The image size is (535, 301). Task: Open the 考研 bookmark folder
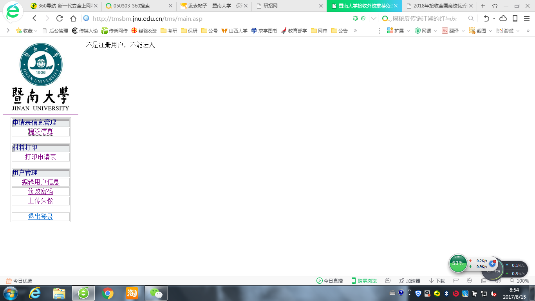pyautogui.click(x=169, y=31)
